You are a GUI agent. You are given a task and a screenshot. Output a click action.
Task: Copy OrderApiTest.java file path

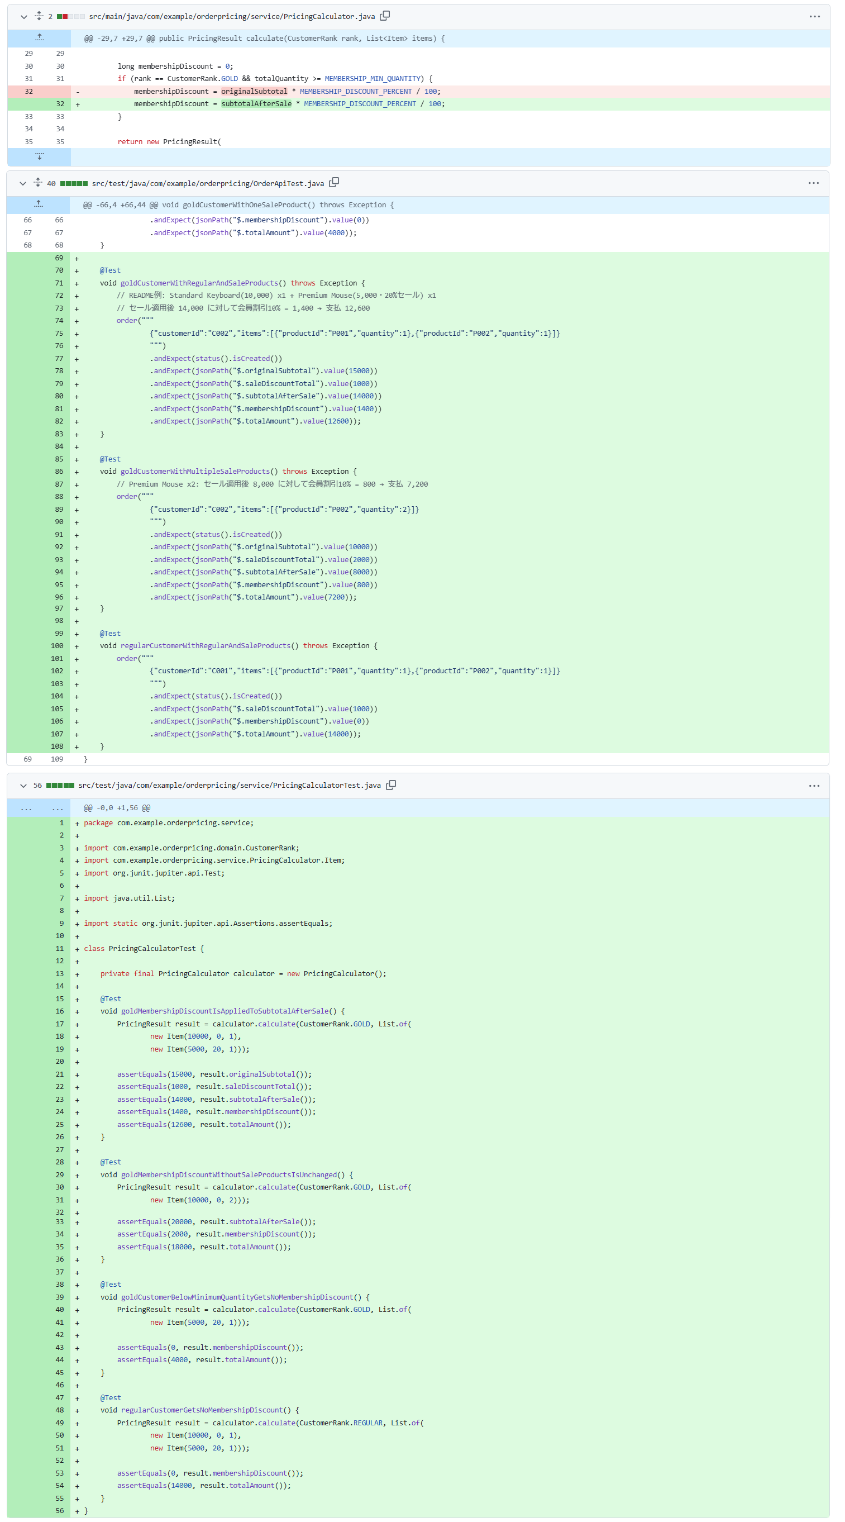click(x=334, y=183)
